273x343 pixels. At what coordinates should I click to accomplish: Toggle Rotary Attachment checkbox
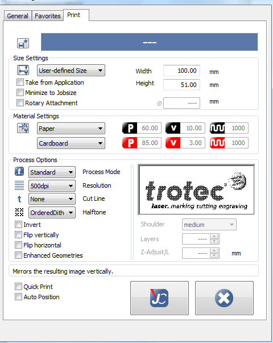(20, 102)
